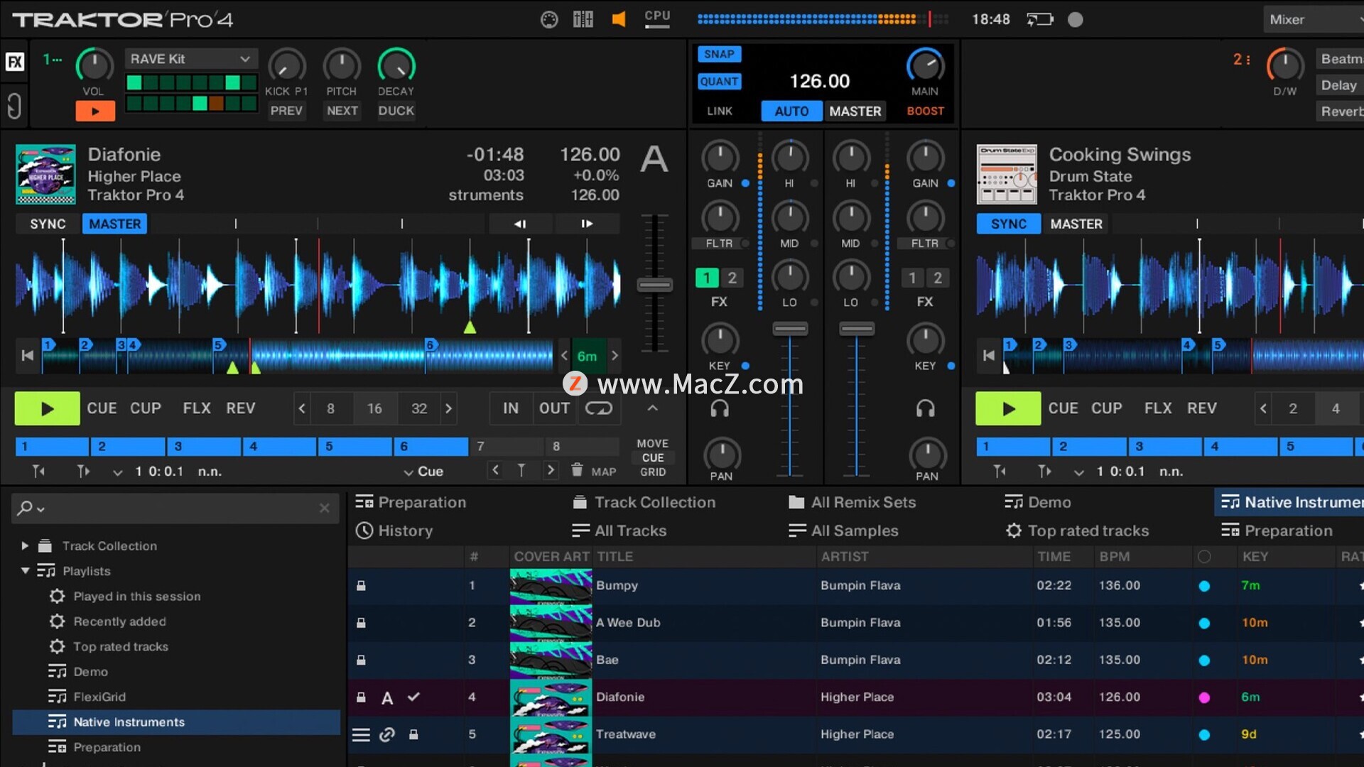Toggle loop active icon on Deck A
The image size is (1364, 767).
tap(599, 408)
